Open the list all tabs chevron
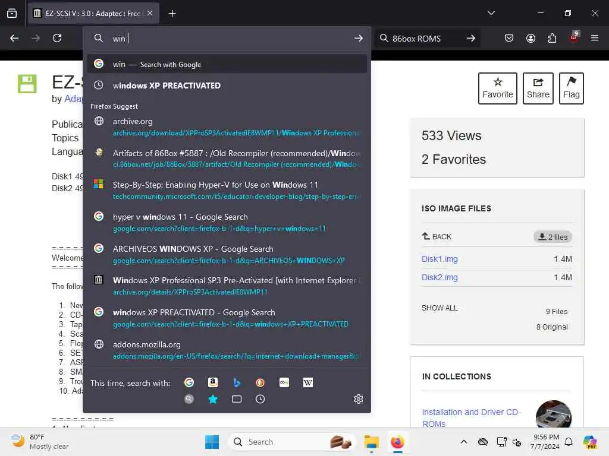 (491, 13)
